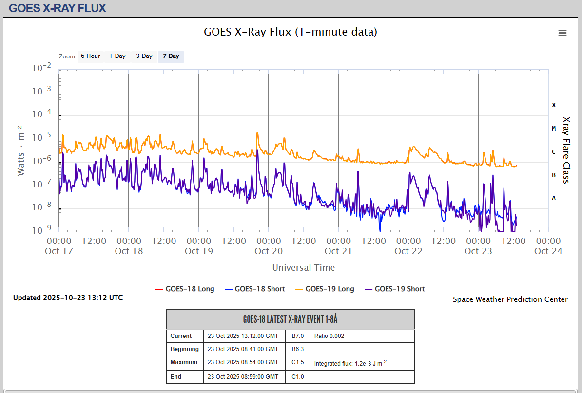Click the B7.0 current flux cell
Image resolution: width=582 pixels, height=393 pixels.
[x=297, y=336]
